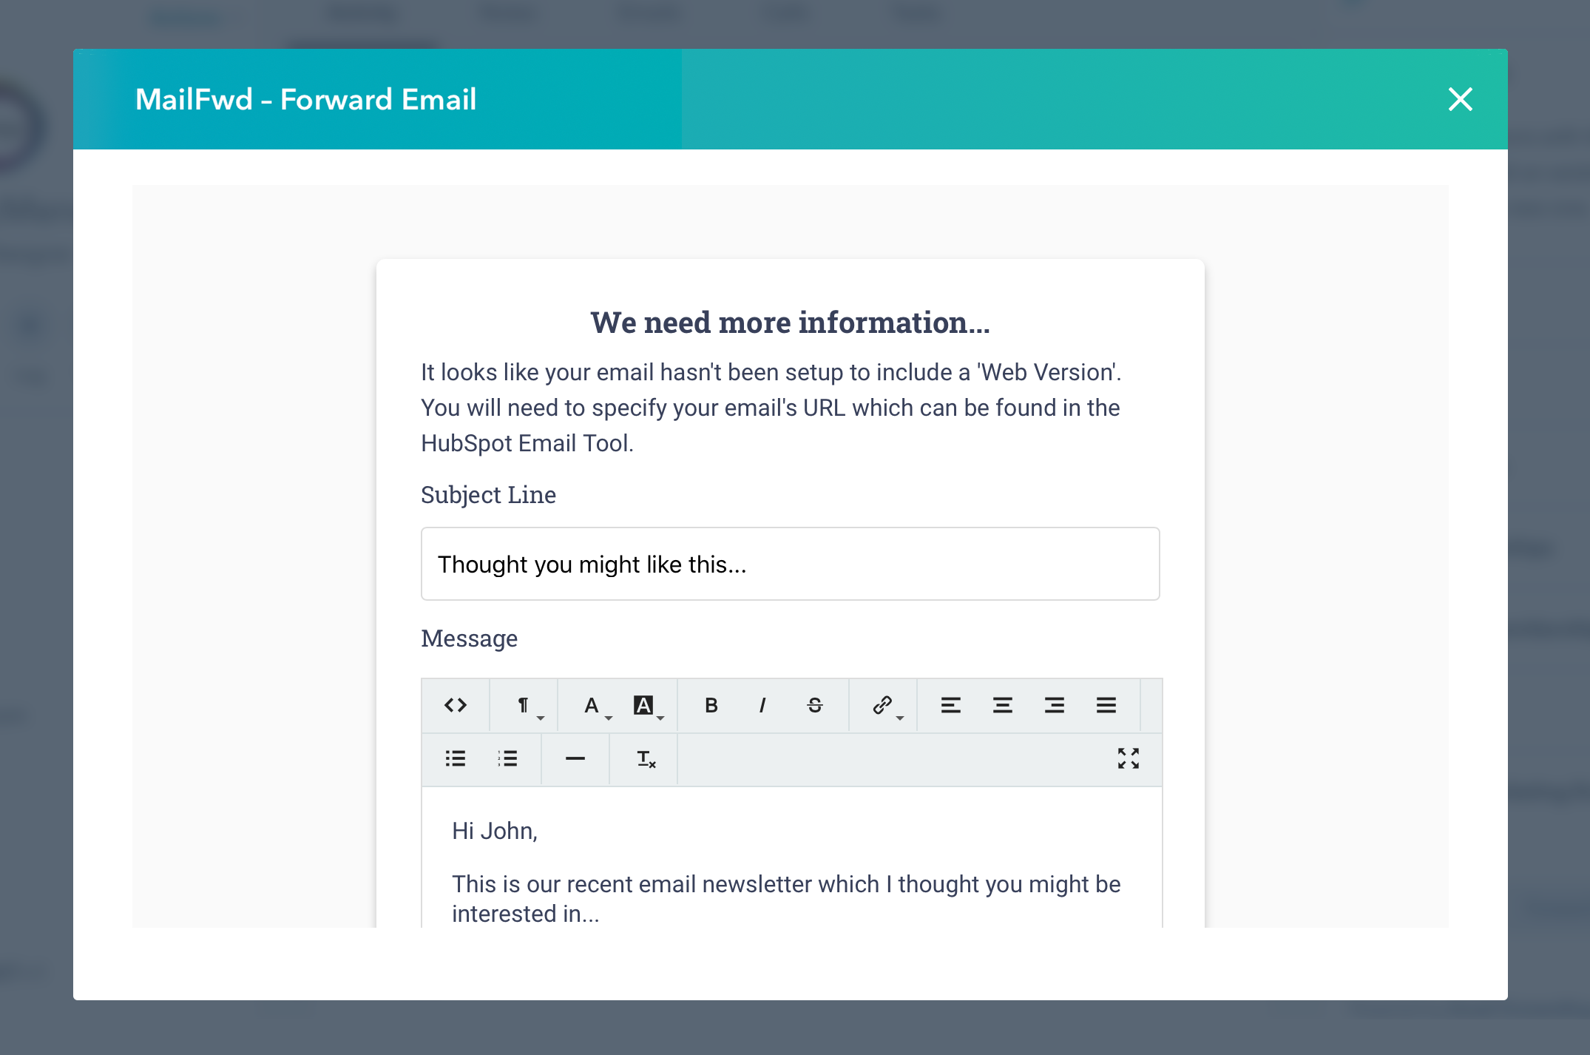
Task: Open text background color dropdown
Action: 645,705
